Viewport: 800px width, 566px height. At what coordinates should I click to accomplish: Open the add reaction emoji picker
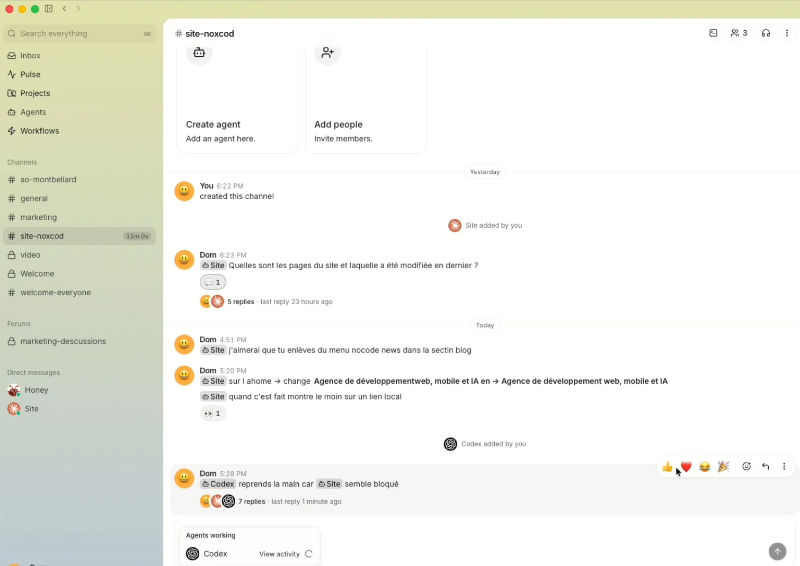pos(746,466)
